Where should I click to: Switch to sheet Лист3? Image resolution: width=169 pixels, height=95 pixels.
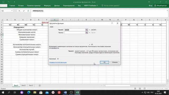tap(31, 85)
